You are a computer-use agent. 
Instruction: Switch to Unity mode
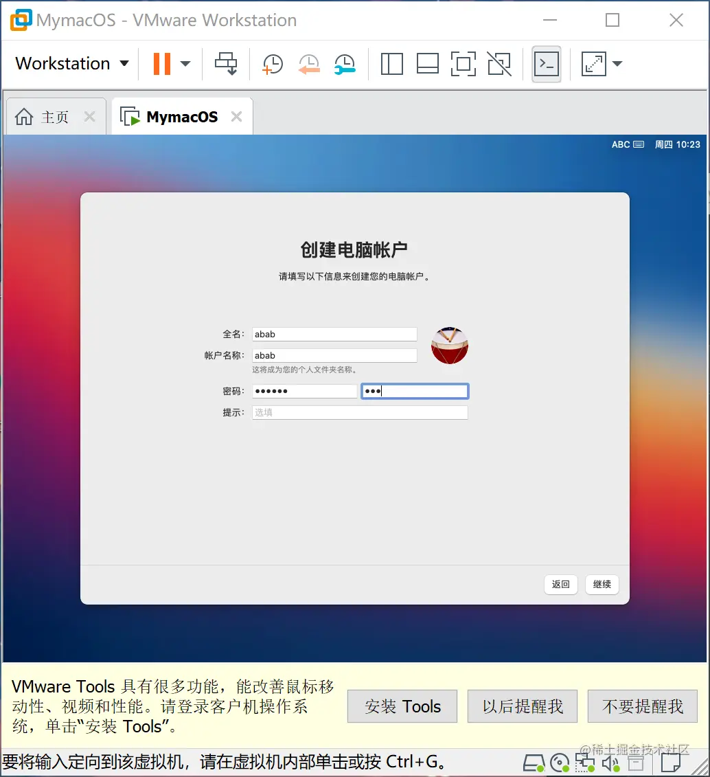pos(499,64)
